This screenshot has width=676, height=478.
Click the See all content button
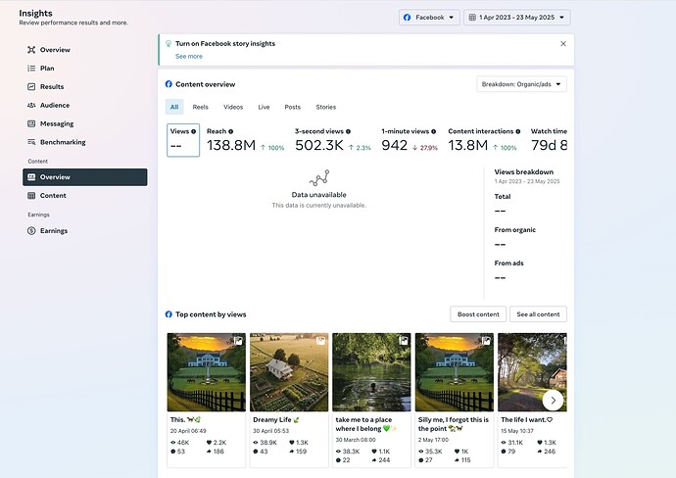pyautogui.click(x=538, y=314)
